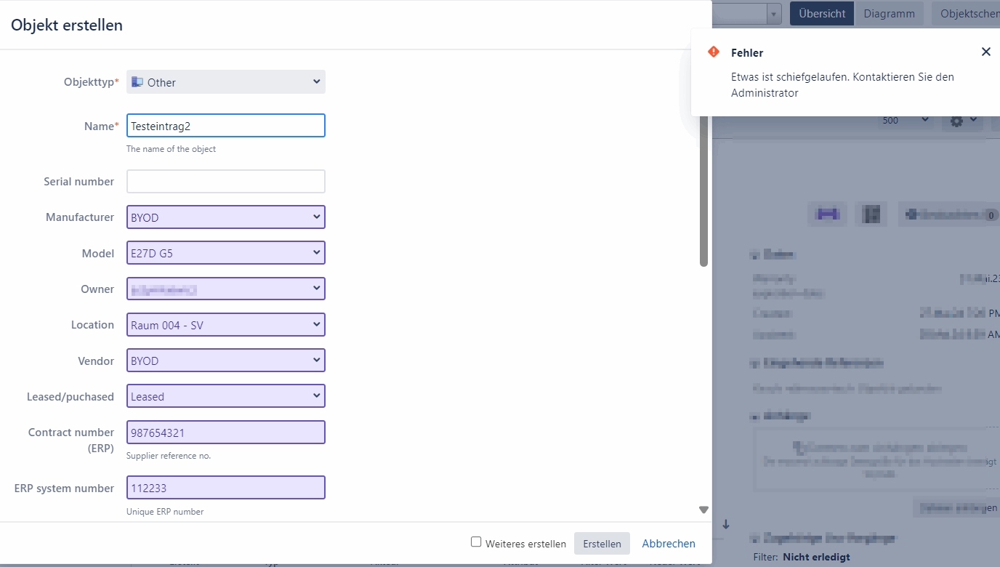Click the 'Etwas ist schiefgelaufen' error message

(x=842, y=85)
